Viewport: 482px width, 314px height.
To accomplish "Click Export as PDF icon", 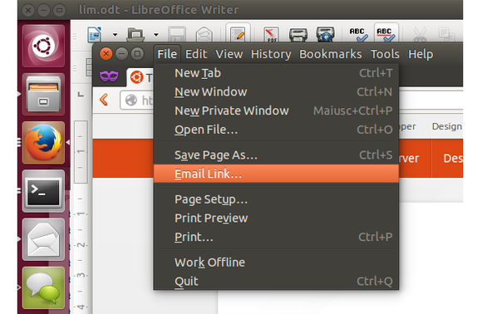I will (271, 34).
